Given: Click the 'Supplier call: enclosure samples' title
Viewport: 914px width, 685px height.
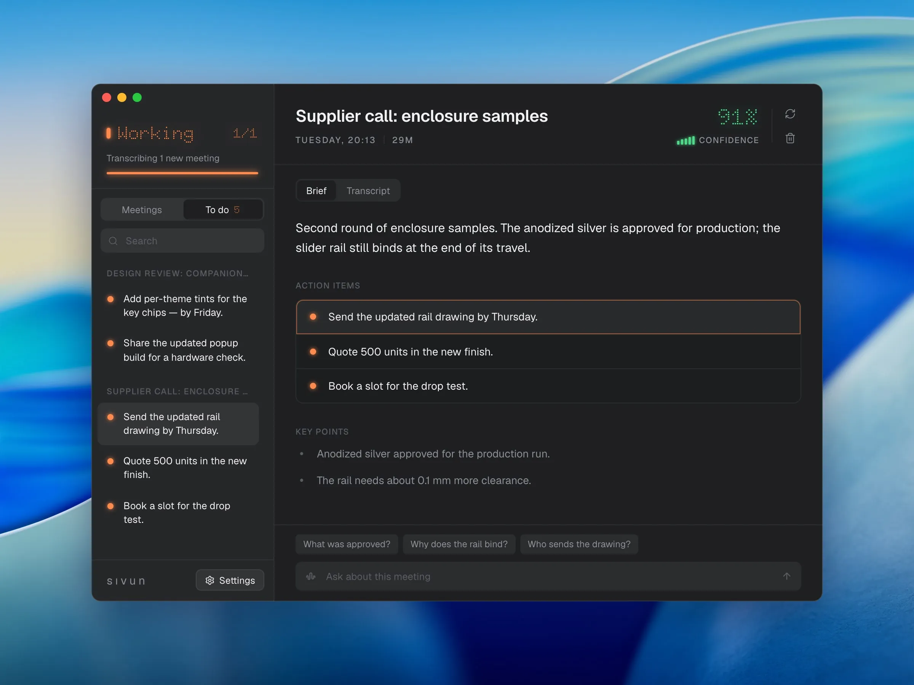Looking at the screenshot, I should pyautogui.click(x=422, y=116).
